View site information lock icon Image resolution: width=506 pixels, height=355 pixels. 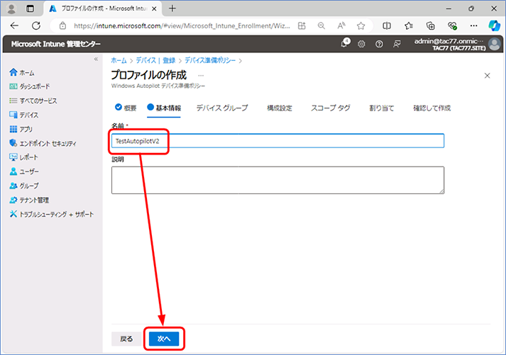tap(63, 26)
